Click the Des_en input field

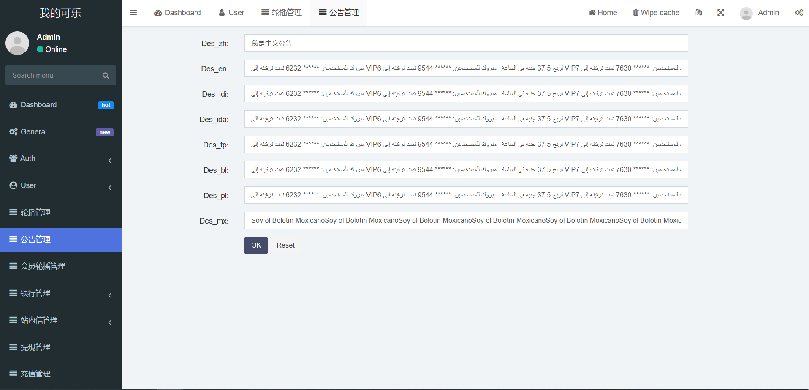click(x=466, y=68)
